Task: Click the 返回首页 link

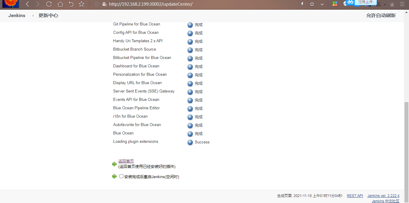Action: tap(126, 161)
